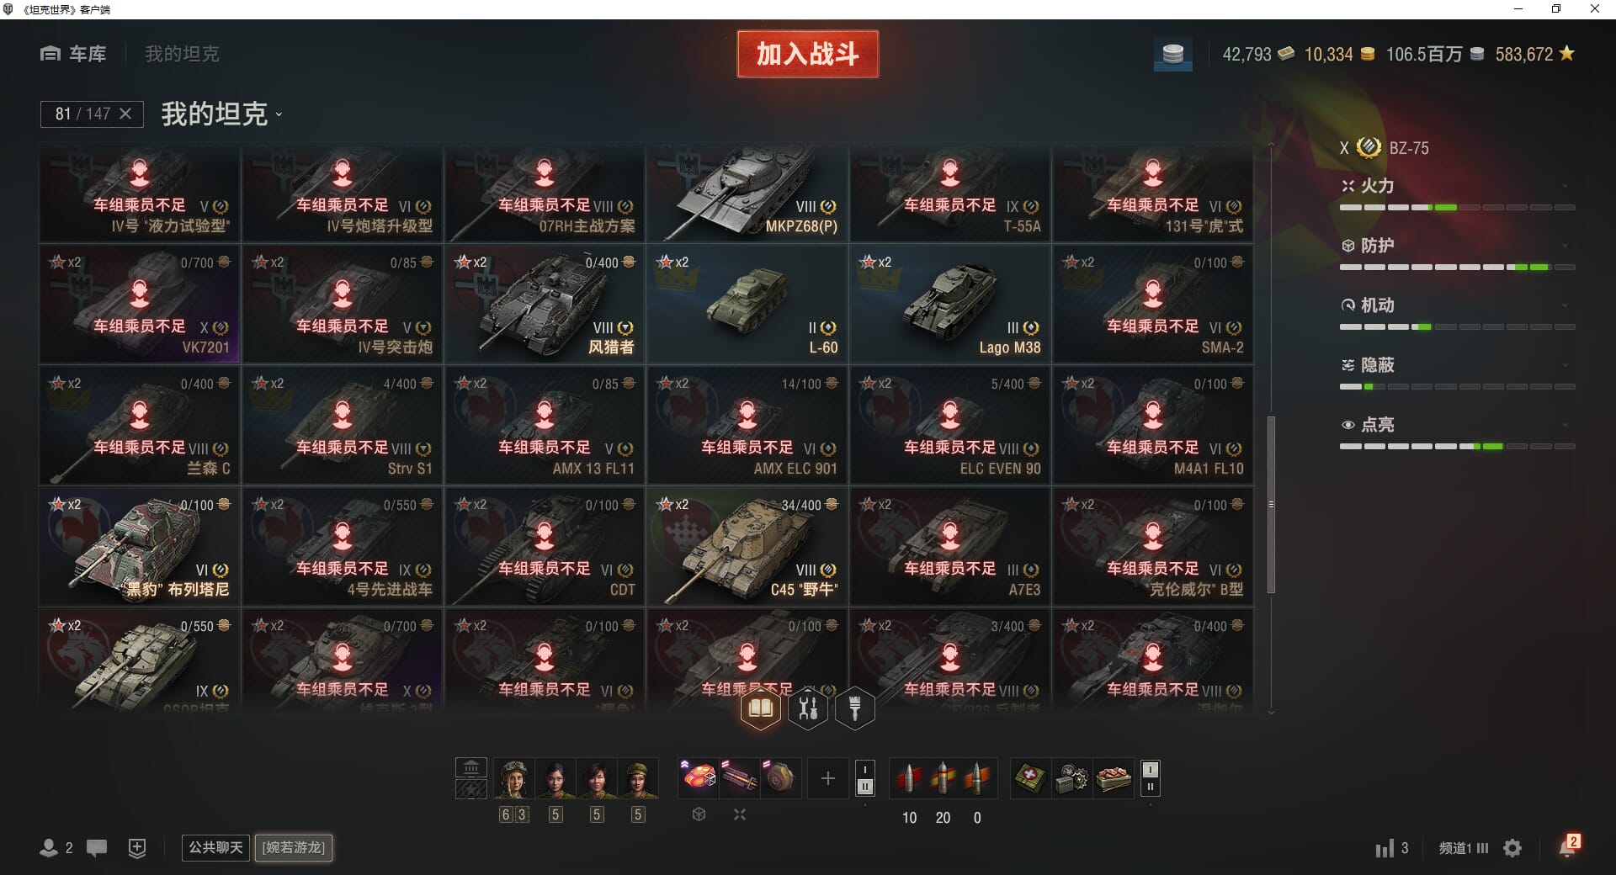Open the settings gear in the bottom bar
The image size is (1616, 875).
1512,848
